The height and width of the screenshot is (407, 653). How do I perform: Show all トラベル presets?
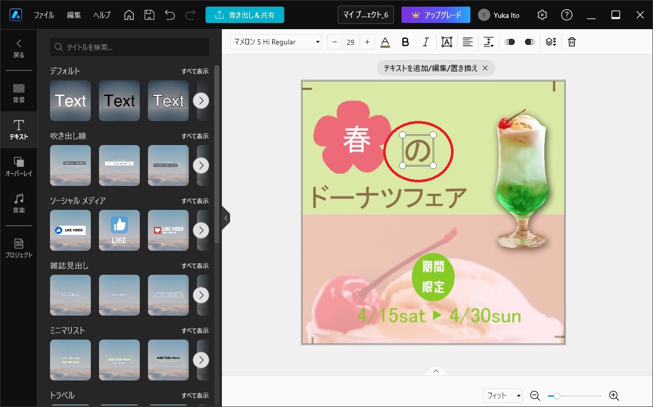click(x=195, y=396)
